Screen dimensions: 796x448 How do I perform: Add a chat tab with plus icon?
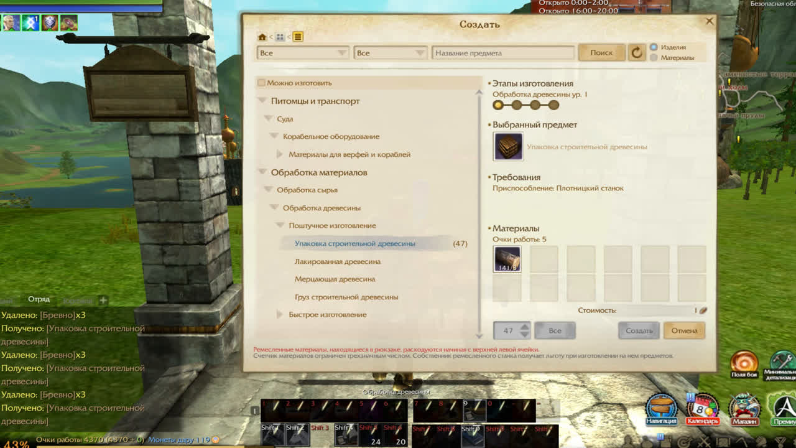coord(103,300)
